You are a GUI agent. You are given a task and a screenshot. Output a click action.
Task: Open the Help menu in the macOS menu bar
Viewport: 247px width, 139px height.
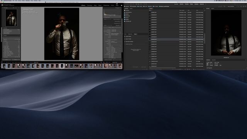coord(39,1)
